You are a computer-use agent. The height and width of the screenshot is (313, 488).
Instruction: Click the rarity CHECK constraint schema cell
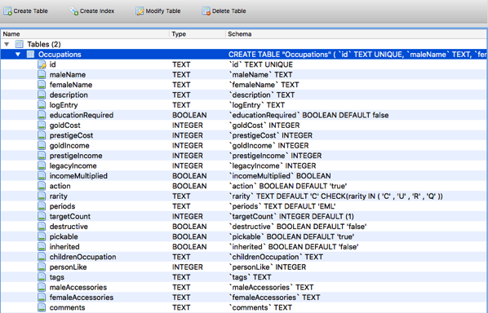click(x=336, y=196)
